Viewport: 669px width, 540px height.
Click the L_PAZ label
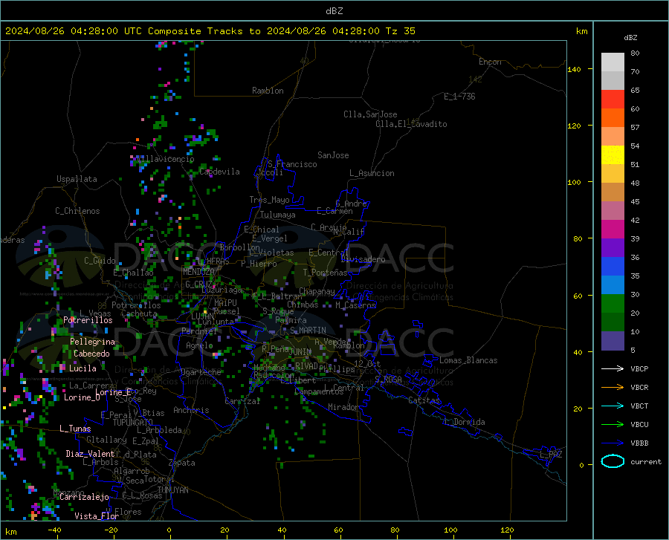[x=551, y=455]
